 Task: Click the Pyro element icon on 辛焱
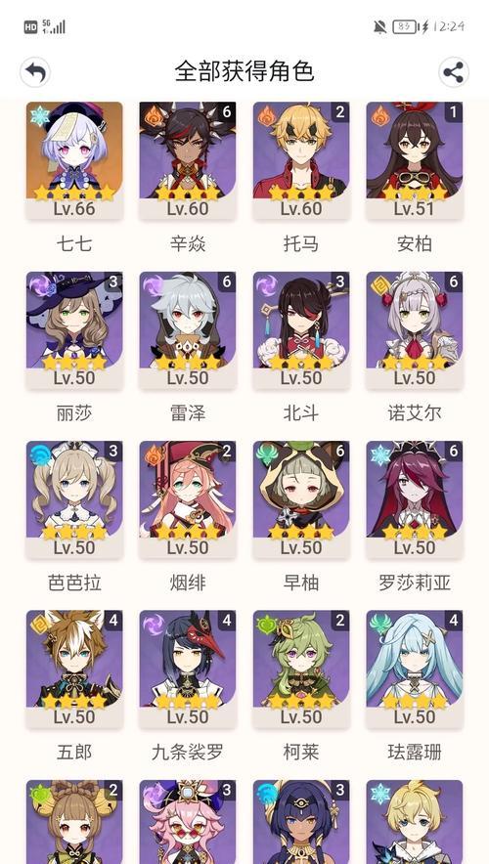coord(154,115)
